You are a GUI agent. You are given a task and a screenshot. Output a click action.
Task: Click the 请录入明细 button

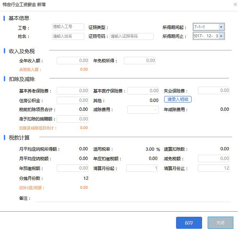(x=178, y=100)
